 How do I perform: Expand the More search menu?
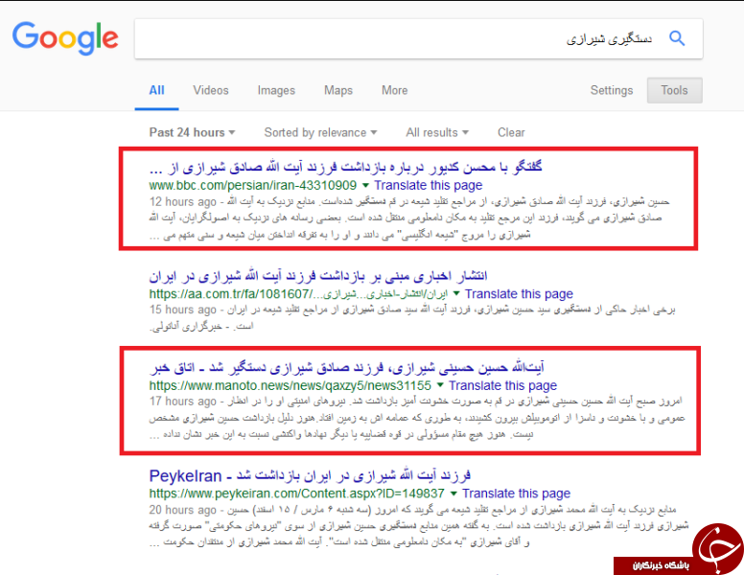point(394,91)
